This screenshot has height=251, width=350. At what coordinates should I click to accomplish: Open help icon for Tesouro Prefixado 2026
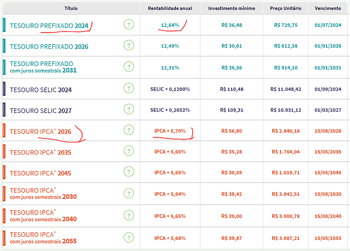(x=129, y=45)
